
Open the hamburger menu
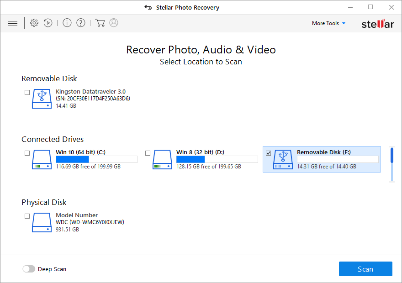coord(12,23)
